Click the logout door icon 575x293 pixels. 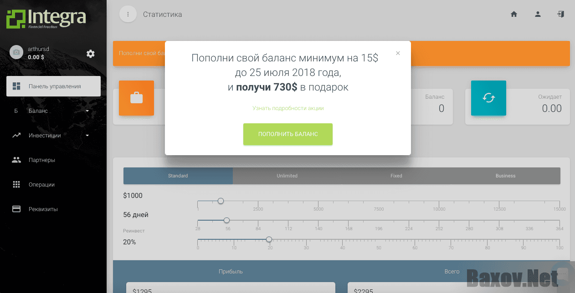pos(561,14)
